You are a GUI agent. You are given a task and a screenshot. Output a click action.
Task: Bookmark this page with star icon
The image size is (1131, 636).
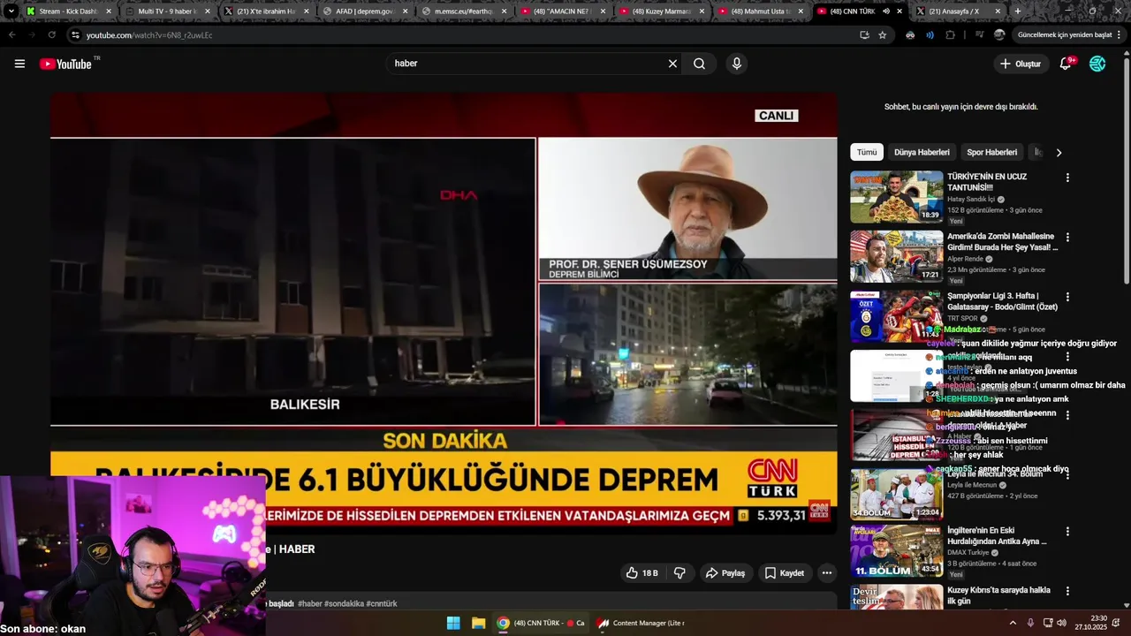coord(883,35)
